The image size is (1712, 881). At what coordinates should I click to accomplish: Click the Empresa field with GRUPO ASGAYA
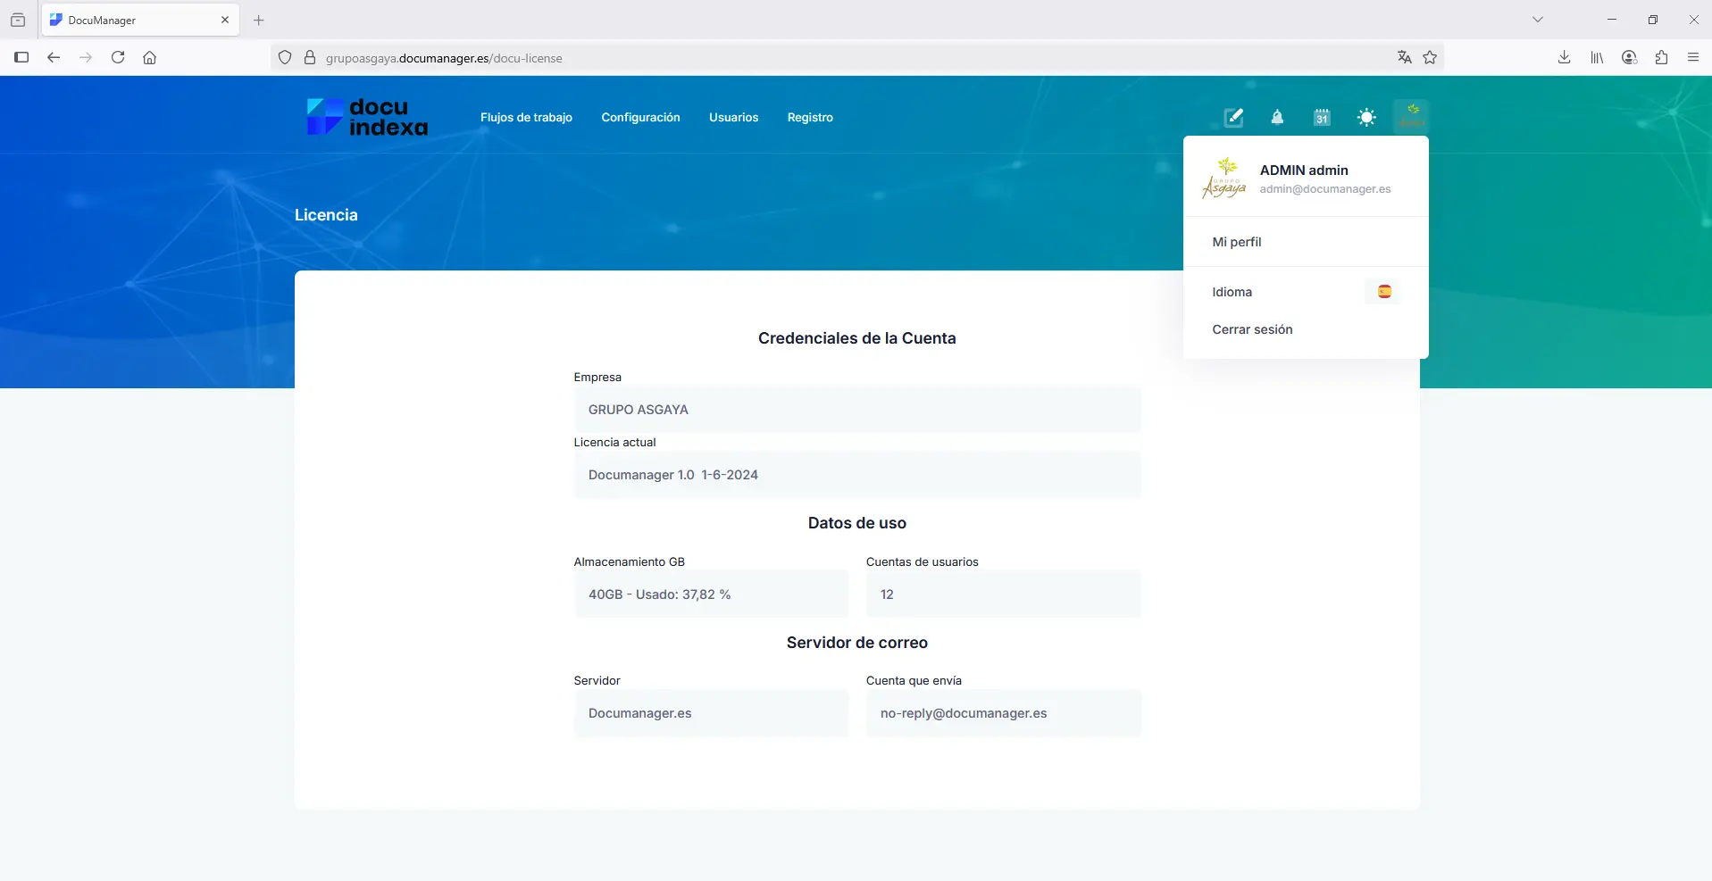[856, 410]
